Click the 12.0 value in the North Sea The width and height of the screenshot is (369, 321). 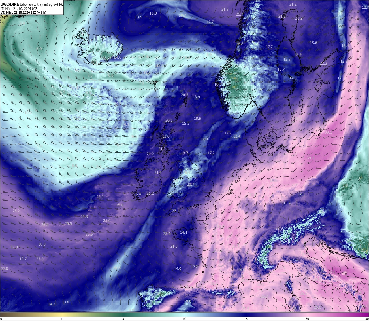pos(204,139)
